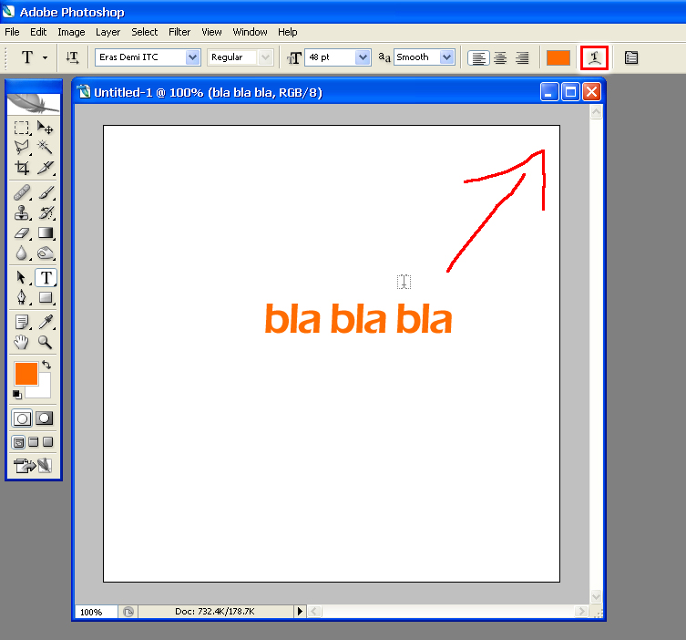Expand the 48 pt font size dropdown
Screen dimensions: 686x640
(363, 57)
